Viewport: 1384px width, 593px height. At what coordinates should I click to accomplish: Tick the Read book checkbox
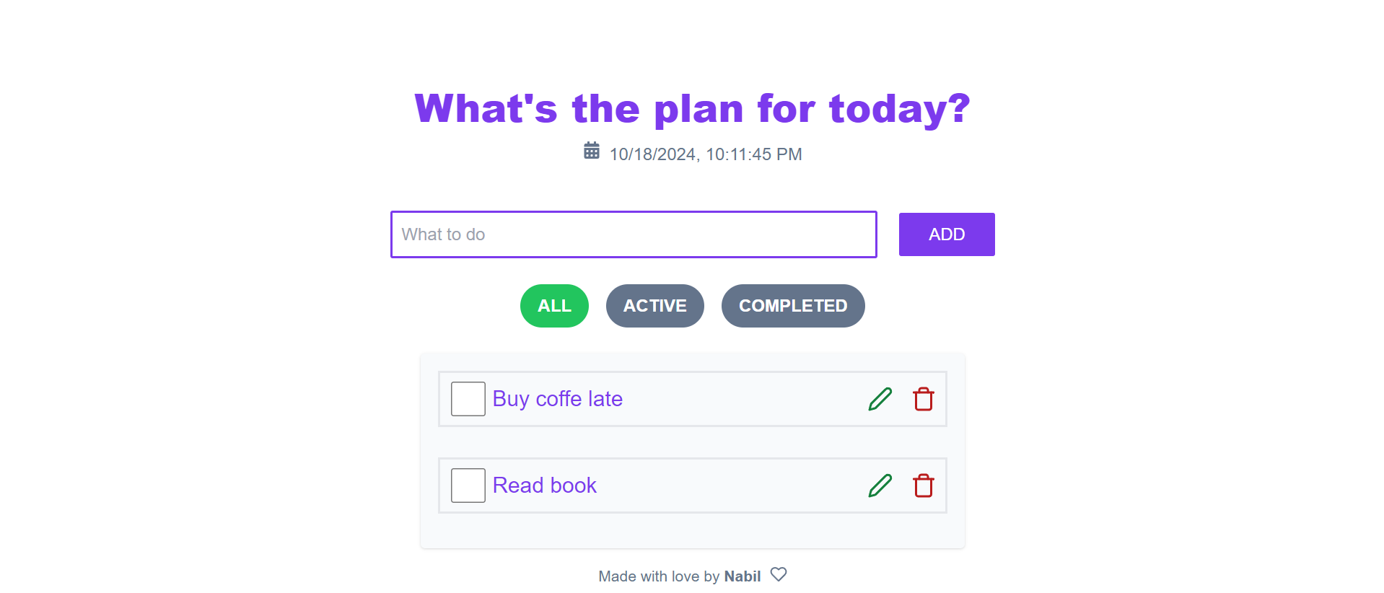(468, 486)
